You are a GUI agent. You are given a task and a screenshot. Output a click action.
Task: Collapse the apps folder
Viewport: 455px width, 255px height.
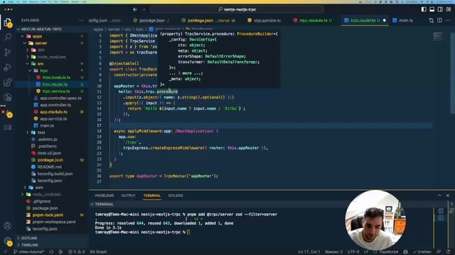click(x=23, y=36)
